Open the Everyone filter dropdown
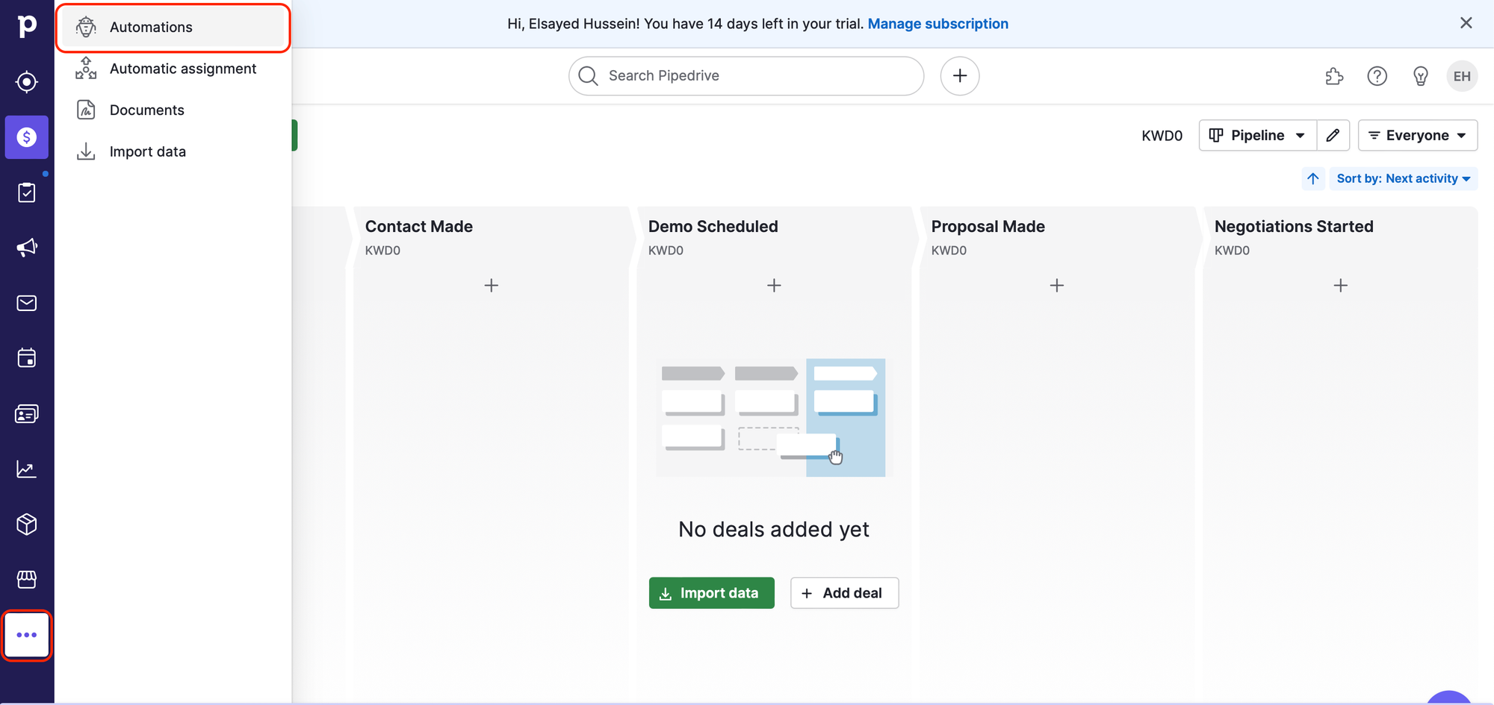This screenshot has width=1494, height=705. [x=1417, y=135]
